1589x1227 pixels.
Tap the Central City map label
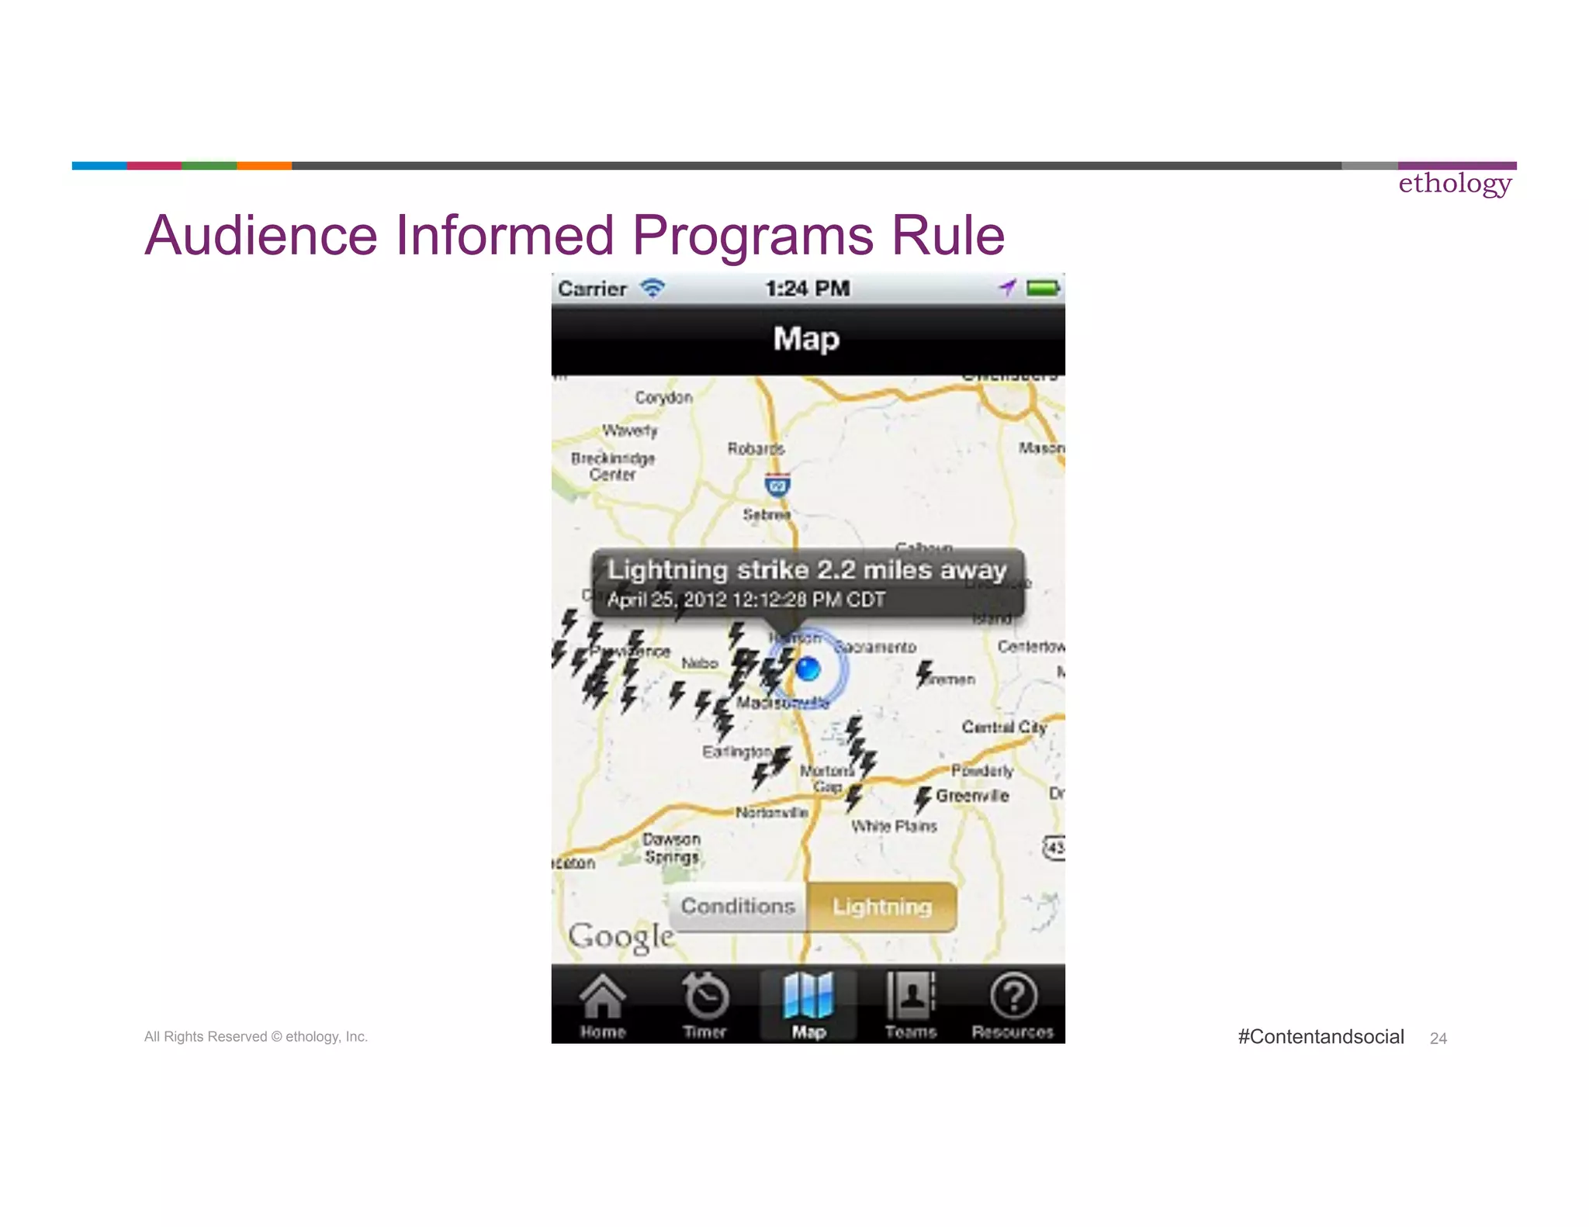point(1004,727)
